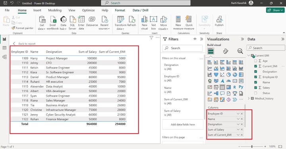Uncheck the Salary field
286x149 pixels.
point(255,88)
